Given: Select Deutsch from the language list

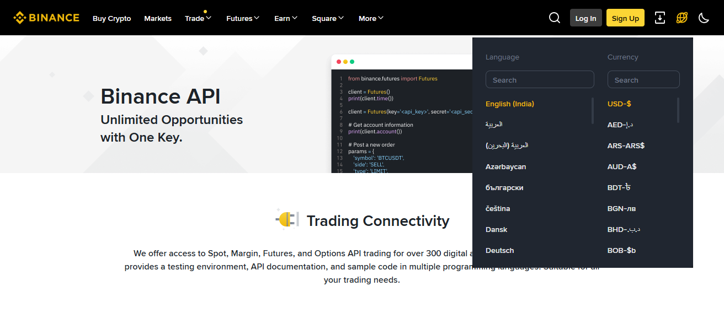Looking at the screenshot, I should tap(499, 250).
